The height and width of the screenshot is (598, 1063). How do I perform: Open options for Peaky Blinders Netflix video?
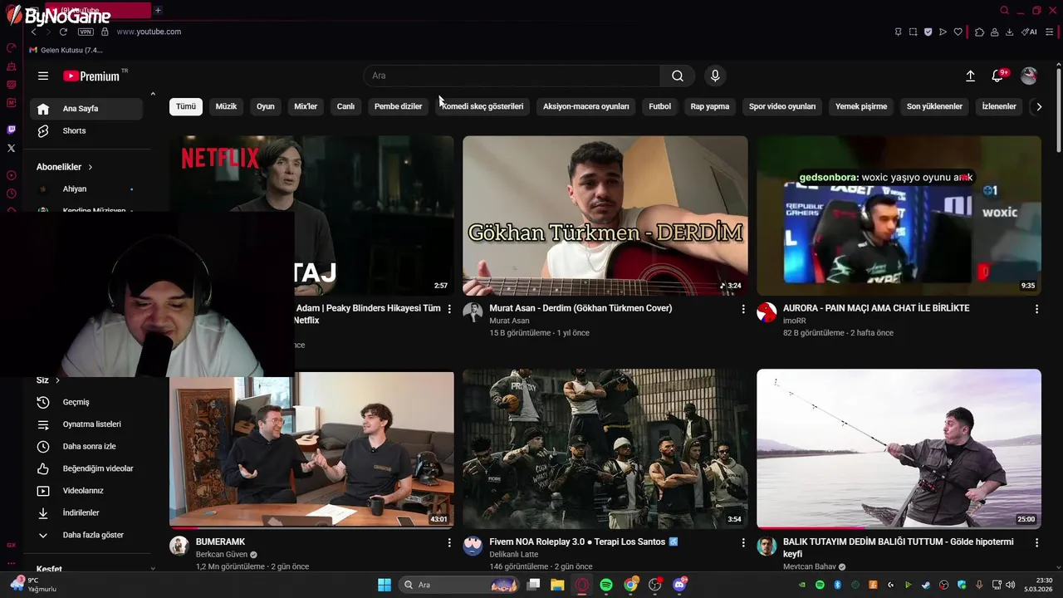coord(449,309)
